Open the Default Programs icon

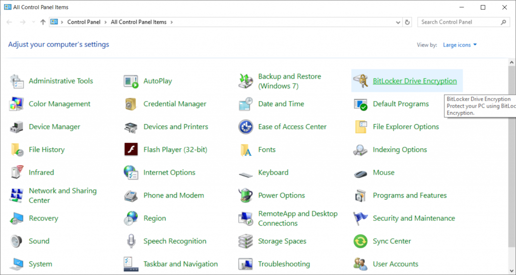360,104
